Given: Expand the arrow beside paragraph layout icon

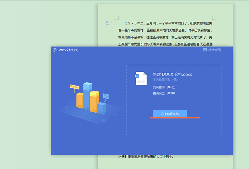Looking at the screenshot, I should [x=111, y=23].
